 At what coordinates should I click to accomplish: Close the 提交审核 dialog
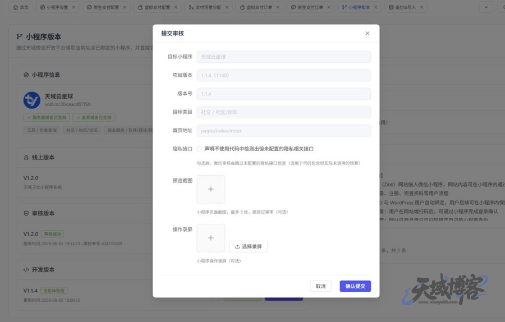(x=367, y=33)
